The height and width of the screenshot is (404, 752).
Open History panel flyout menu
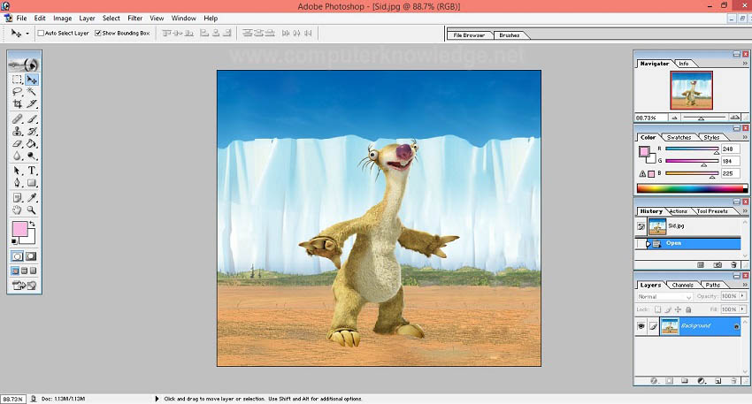click(x=745, y=211)
